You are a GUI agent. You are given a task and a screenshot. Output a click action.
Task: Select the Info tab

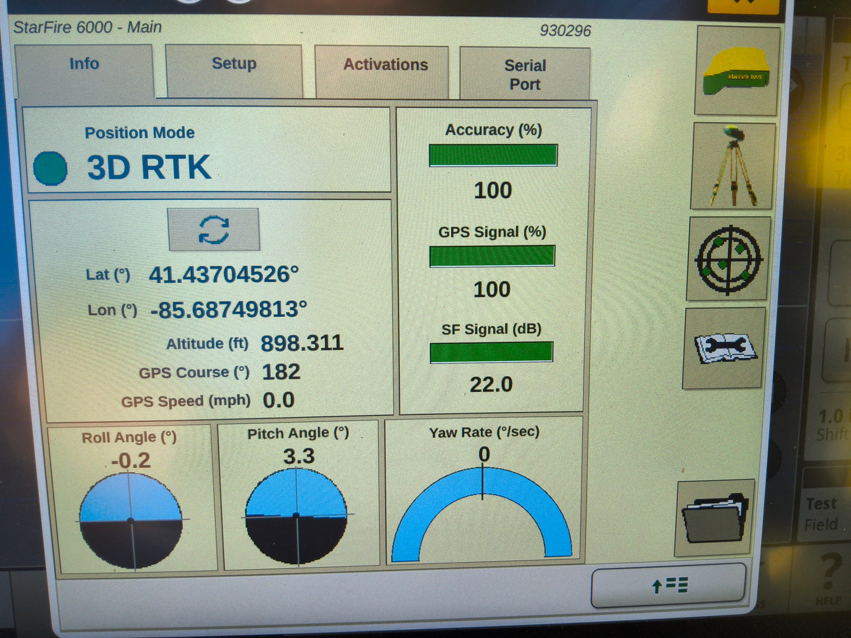[84, 64]
